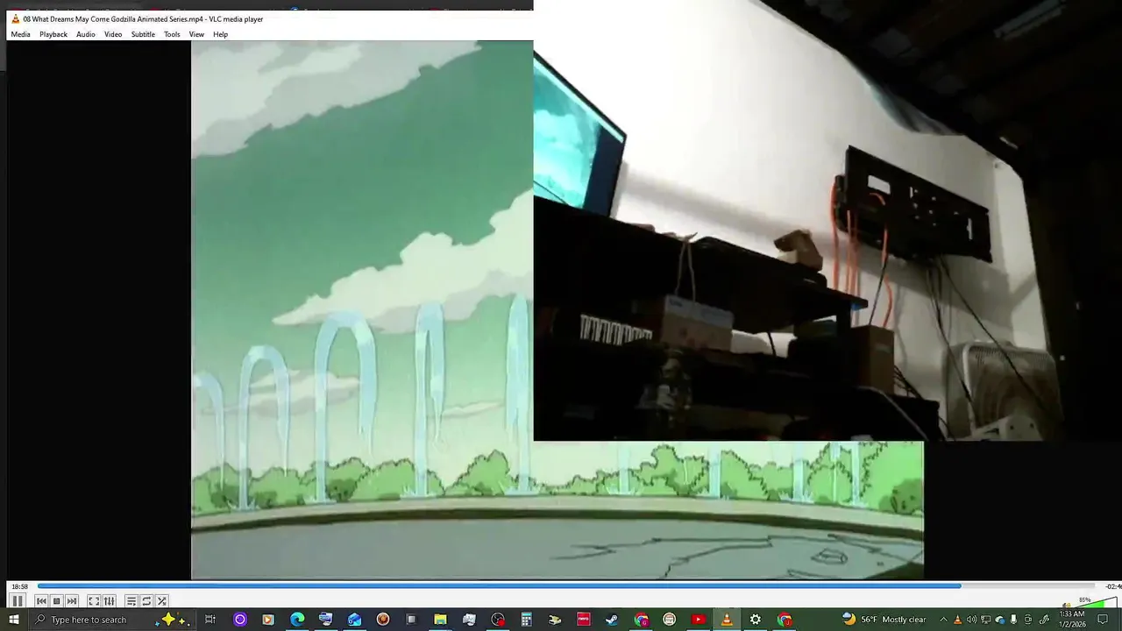Open File Explorer from taskbar
This screenshot has width=1122, height=631.
(440, 620)
